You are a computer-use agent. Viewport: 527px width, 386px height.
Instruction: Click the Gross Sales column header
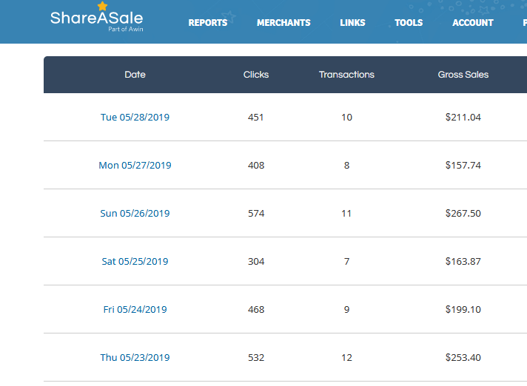tap(463, 75)
